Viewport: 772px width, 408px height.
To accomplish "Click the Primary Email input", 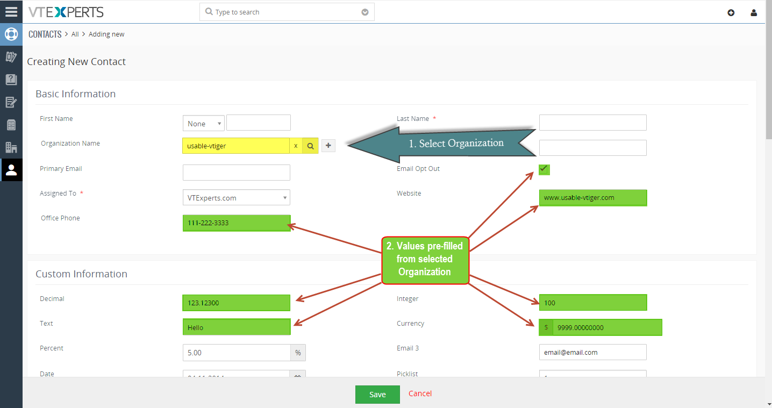I will (237, 173).
